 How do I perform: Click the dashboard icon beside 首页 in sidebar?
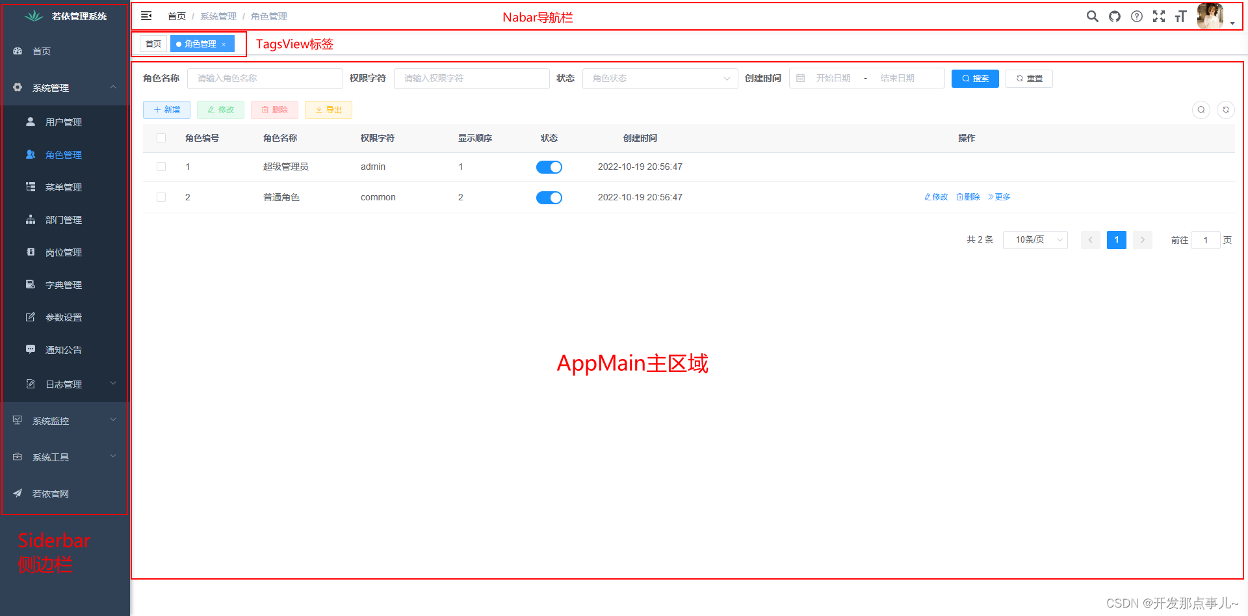[18, 51]
